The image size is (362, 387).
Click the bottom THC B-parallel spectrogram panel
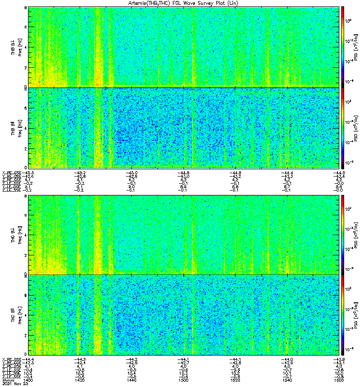(x=183, y=315)
